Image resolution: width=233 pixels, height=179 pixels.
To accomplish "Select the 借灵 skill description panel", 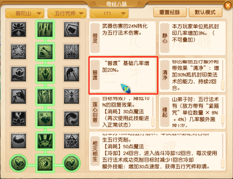I will [122, 38].
